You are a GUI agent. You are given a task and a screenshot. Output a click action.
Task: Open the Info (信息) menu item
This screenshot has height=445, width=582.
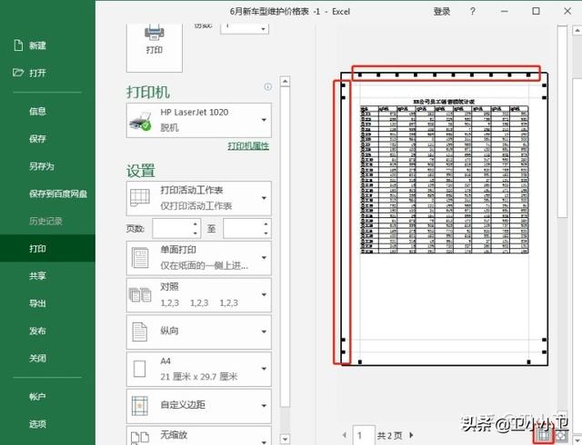pos(37,111)
